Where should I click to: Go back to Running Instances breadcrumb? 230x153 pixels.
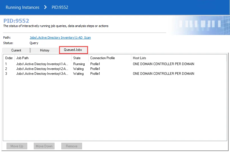coord(22,7)
